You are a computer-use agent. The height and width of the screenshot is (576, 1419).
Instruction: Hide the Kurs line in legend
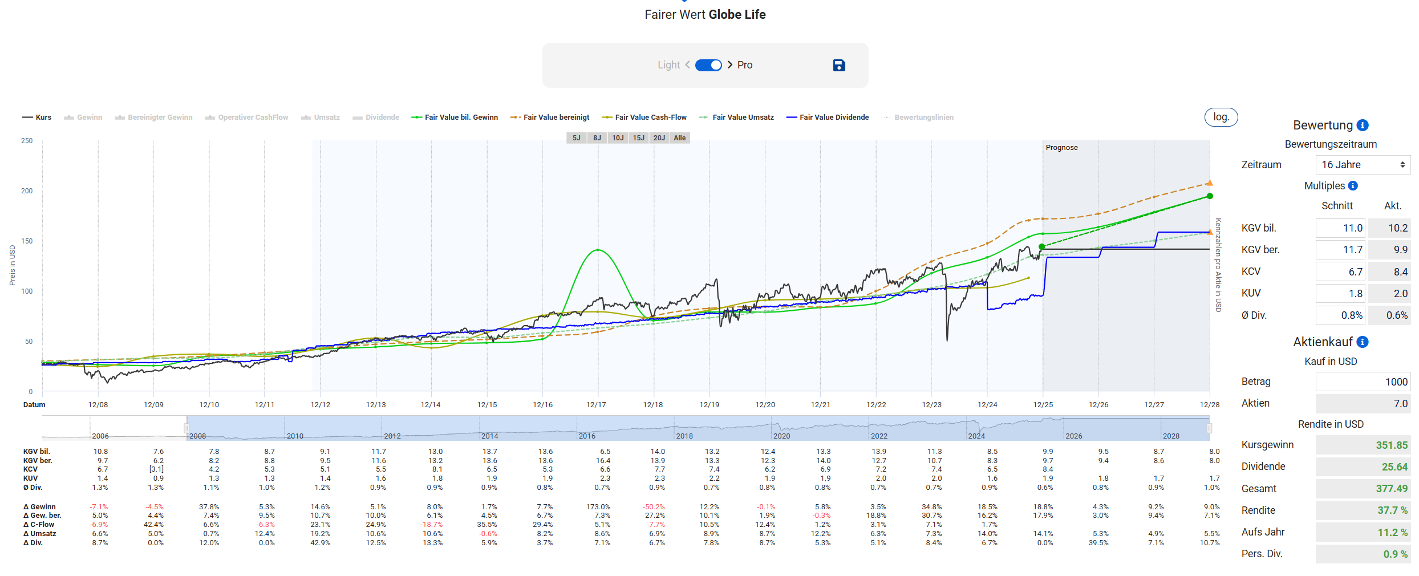tap(37, 117)
